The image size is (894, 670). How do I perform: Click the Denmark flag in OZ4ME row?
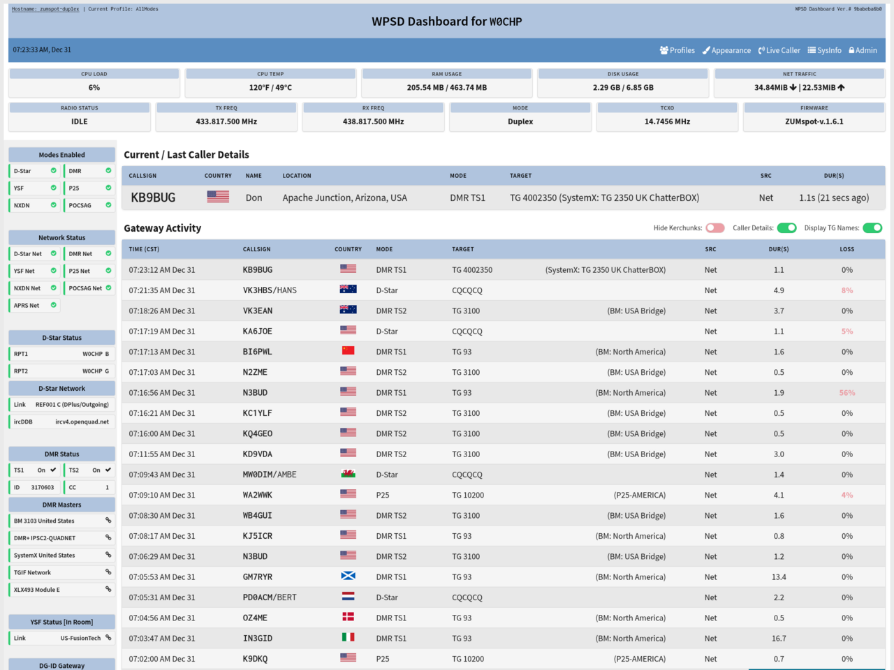pyautogui.click(x=348, y=616)
